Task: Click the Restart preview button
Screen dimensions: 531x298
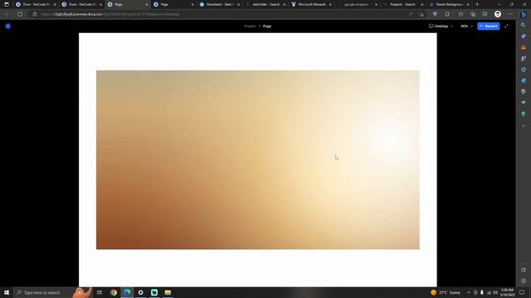Action: pyautogui.click(x=489, y=26)
